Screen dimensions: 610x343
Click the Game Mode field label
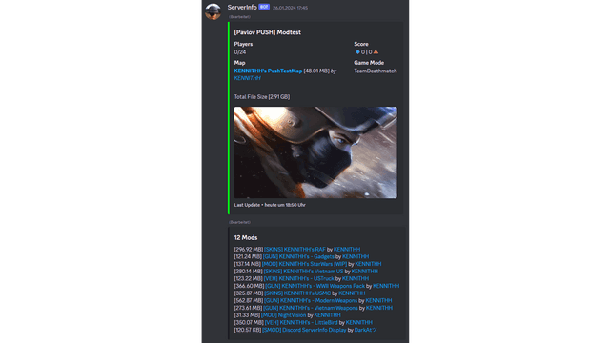(x=369, y=63)
